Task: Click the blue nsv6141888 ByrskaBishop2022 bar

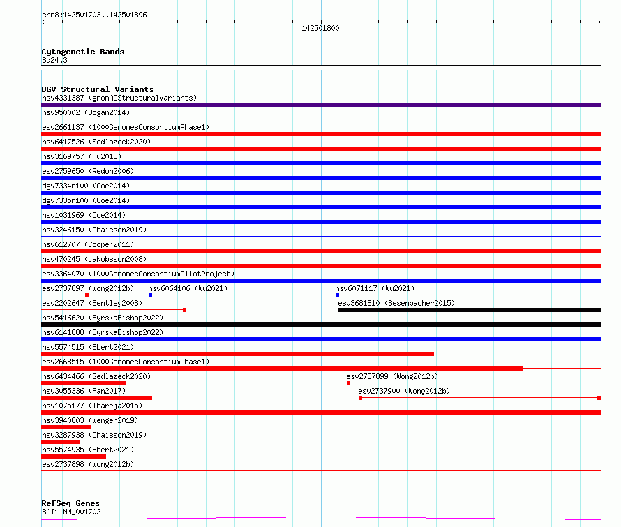Action: point(321,339)
